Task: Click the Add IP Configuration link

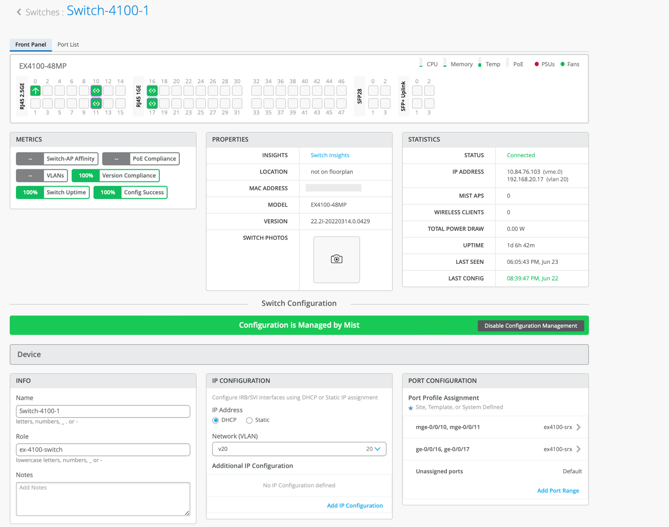Action: pos(355,505)
